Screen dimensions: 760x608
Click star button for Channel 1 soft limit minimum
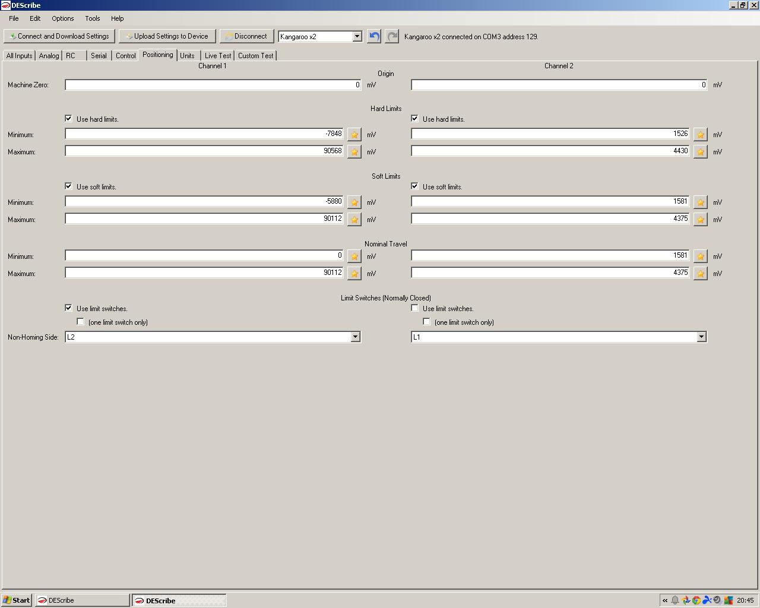(x=354, y=202)
